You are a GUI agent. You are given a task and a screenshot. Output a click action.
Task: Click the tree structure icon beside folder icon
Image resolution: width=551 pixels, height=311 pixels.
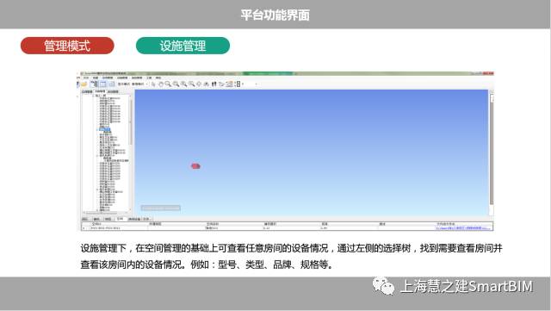tap(94, 84)
